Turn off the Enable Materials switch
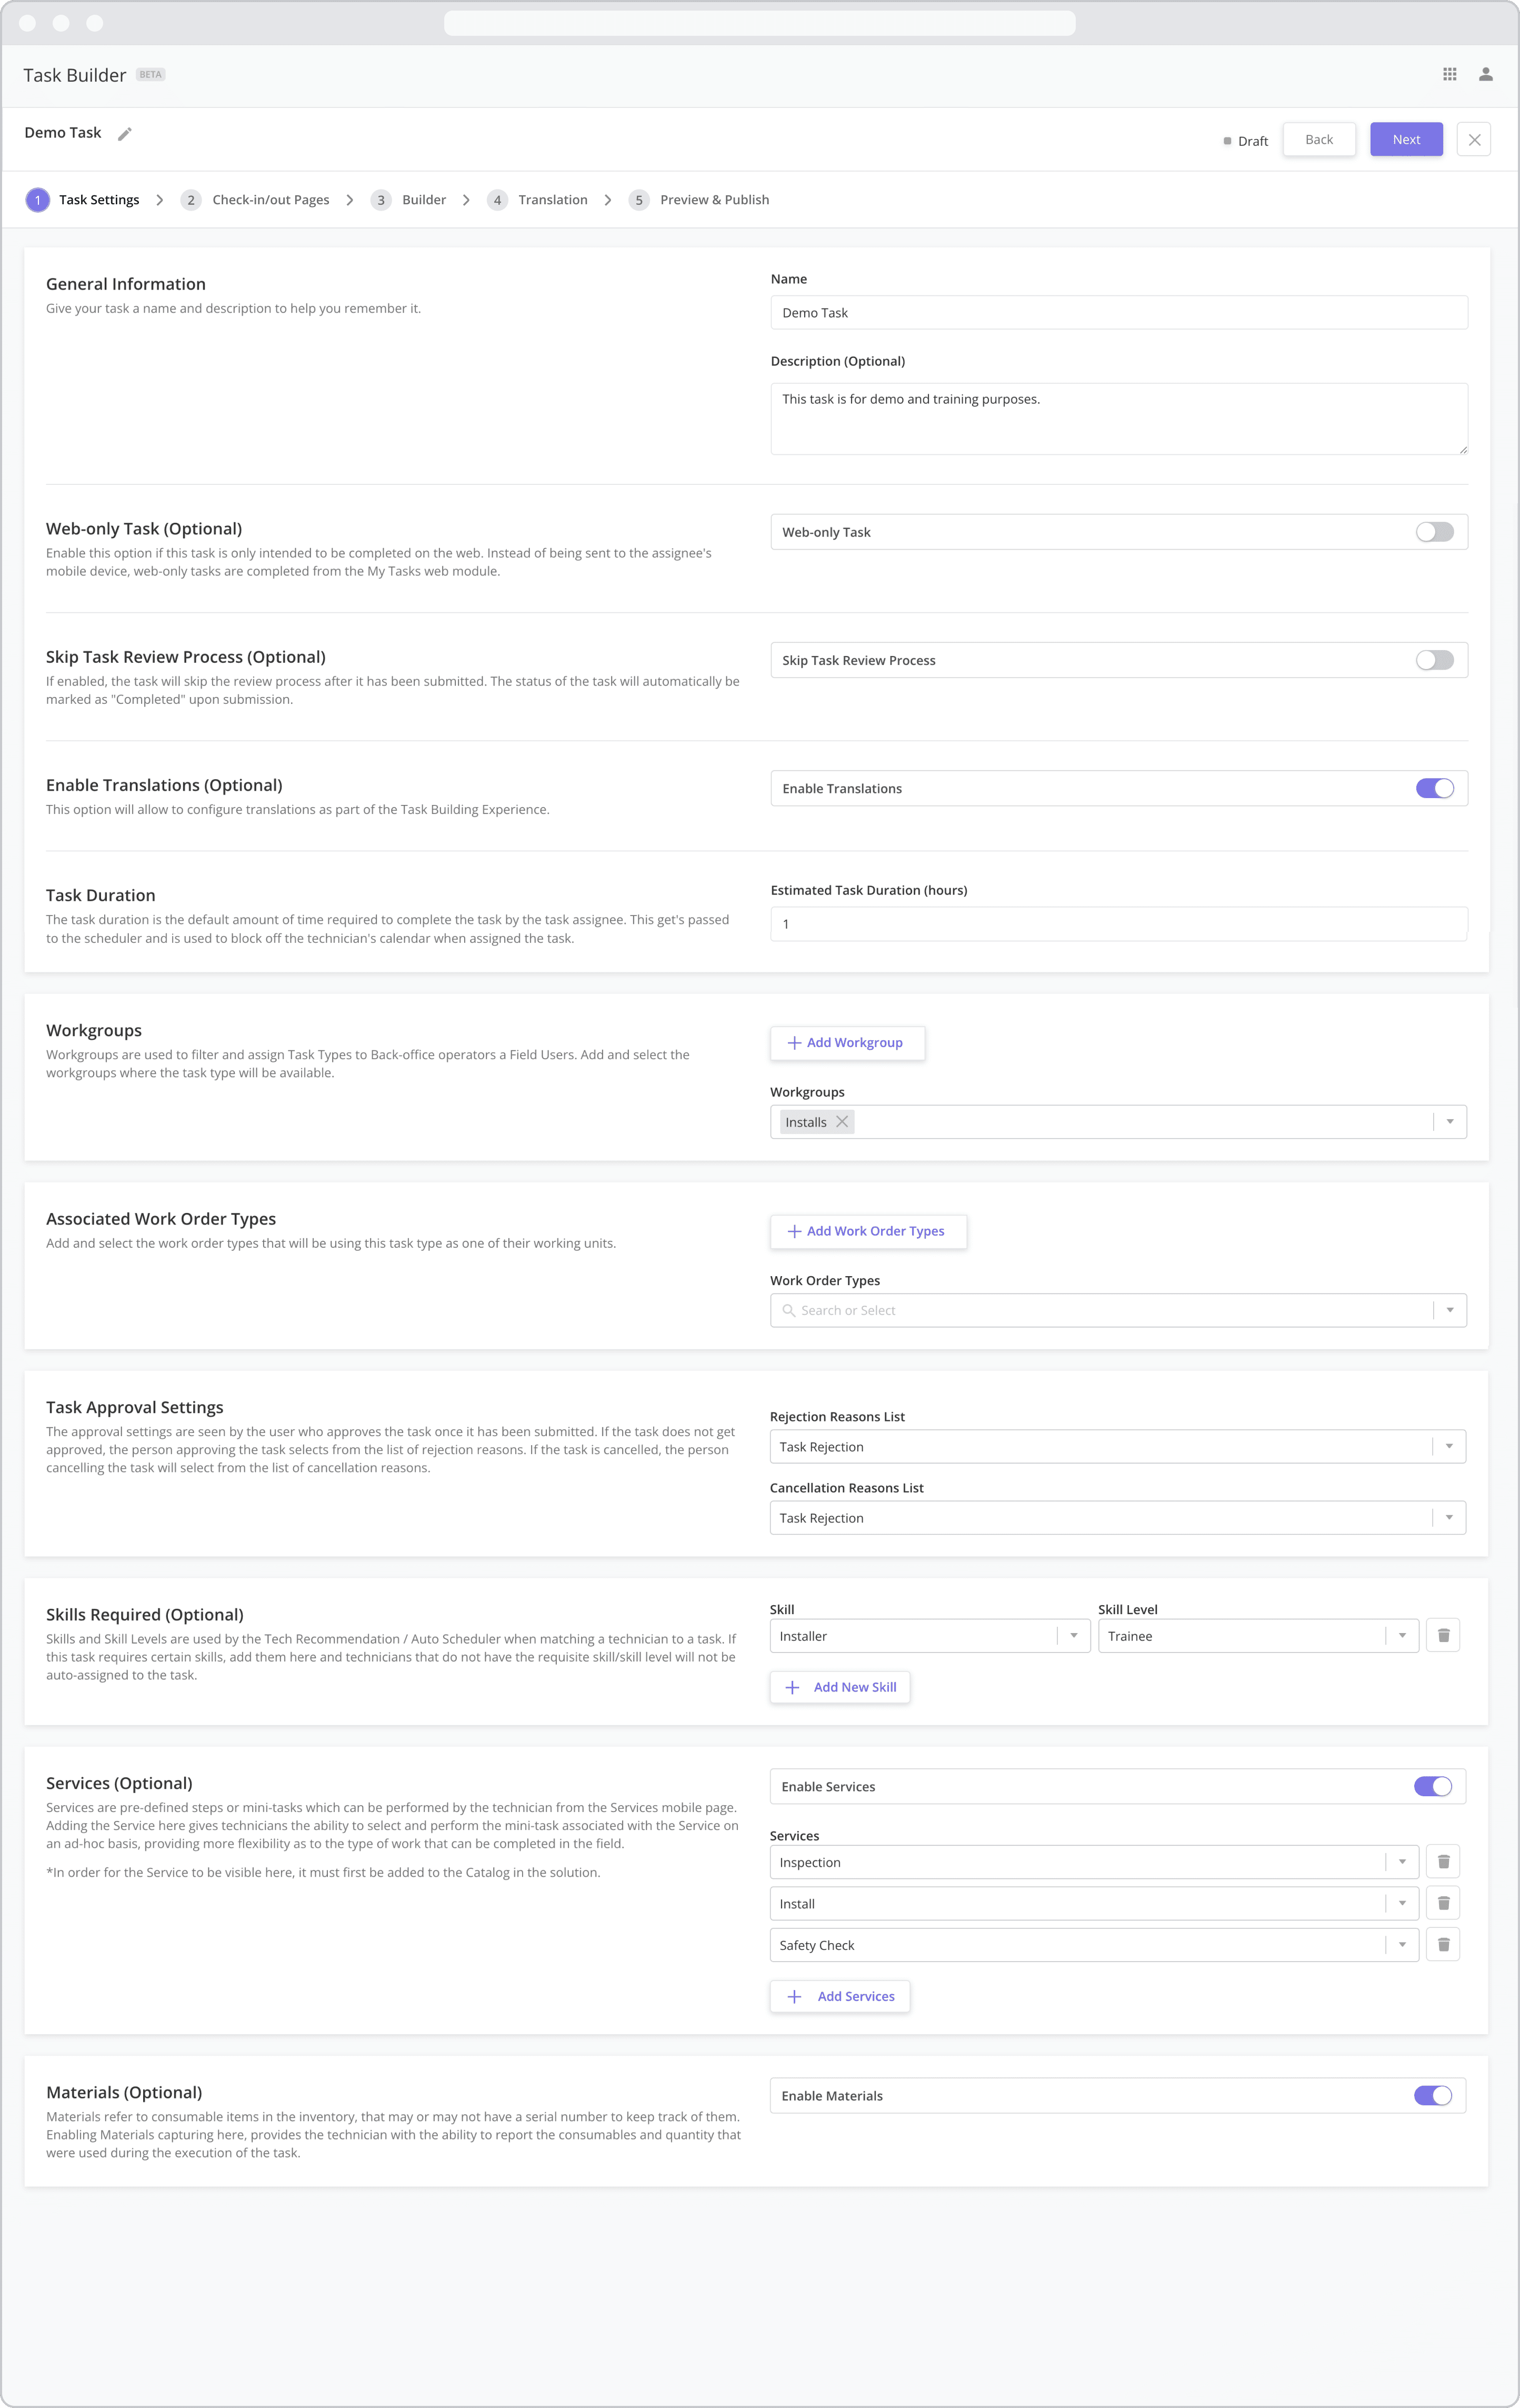The height and width of the screenshot is (2408, 1520). (x=1432, y=2095)
